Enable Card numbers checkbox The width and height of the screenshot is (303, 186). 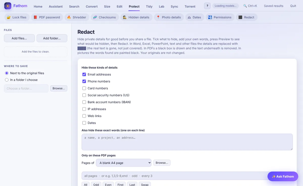point(84,88)
